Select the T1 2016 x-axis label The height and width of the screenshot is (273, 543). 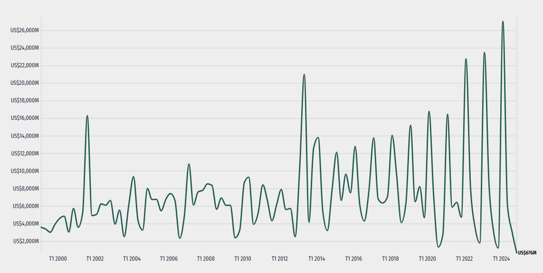point(353,259)
